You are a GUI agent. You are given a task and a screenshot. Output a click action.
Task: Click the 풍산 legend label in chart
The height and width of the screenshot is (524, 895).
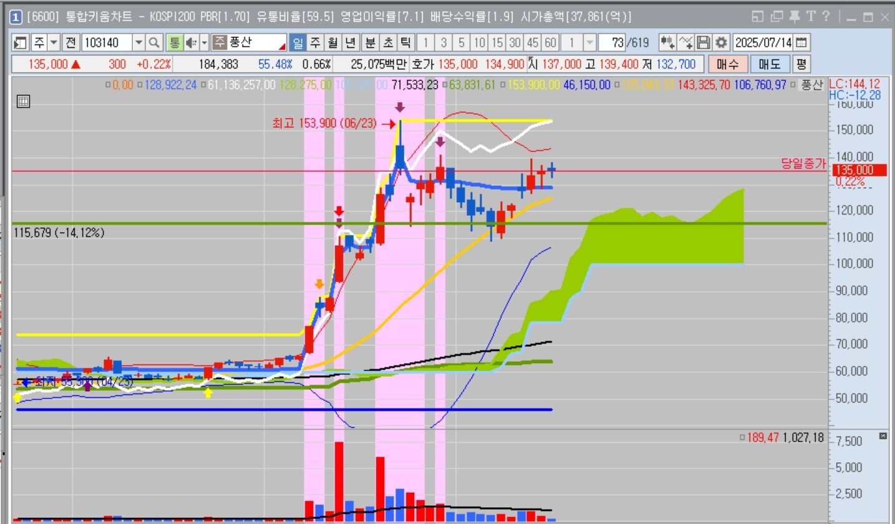(812, 85)
